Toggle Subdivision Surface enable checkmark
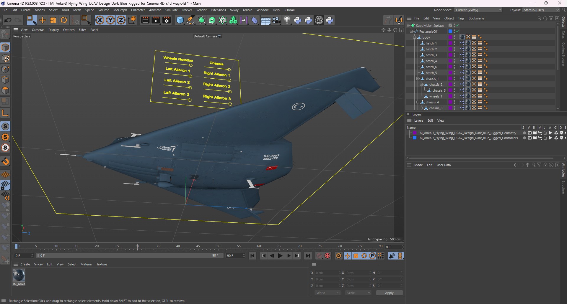 457,26
